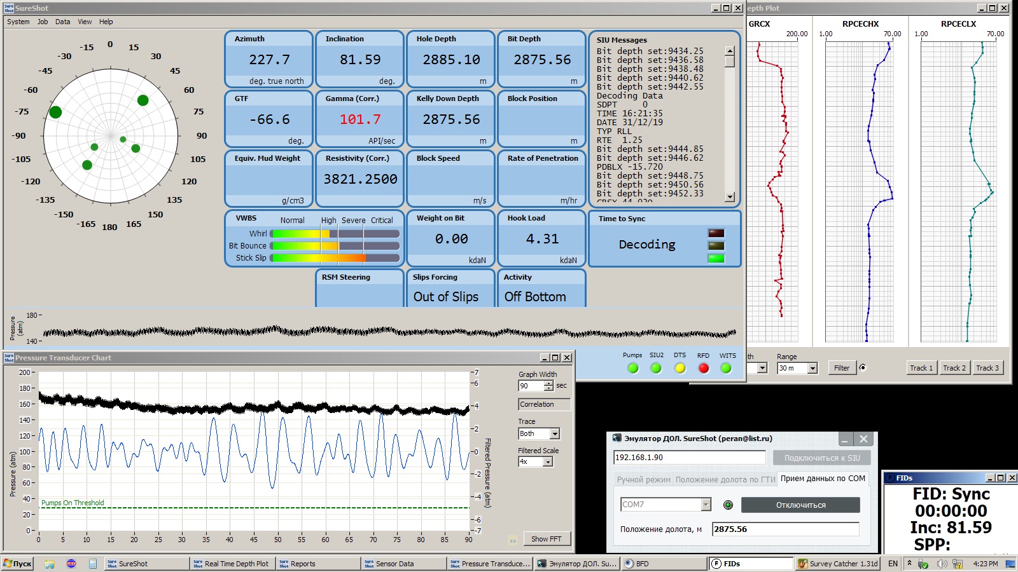The image size is (1018, 572).
Task: Increase Graph Width with the up stepper
Action: pyautogui.click(x=548, y=383)
